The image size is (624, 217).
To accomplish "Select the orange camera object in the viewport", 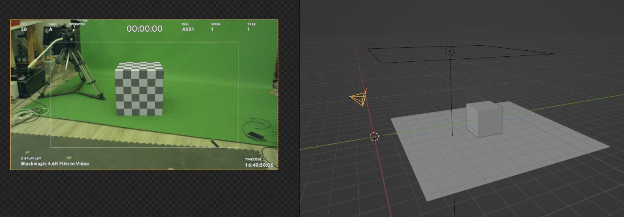I will 360,98.
